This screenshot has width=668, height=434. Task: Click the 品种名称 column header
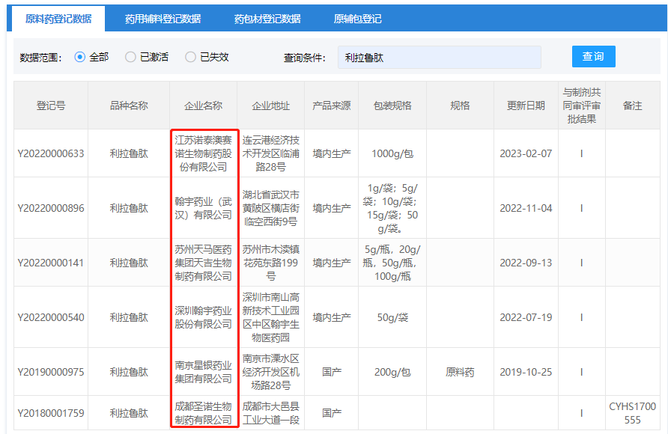129,106
